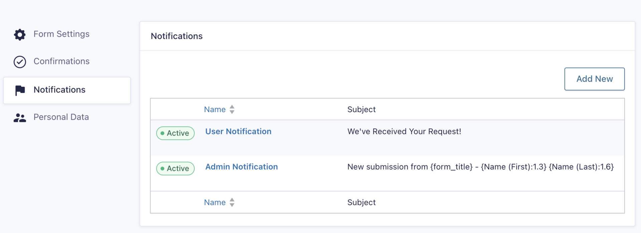641x233 pixels.
Task: Sort by Name in table footer
Action: (215, 202)
